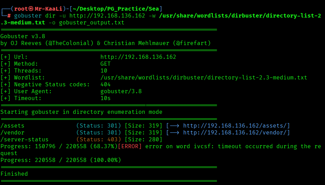This screenshot has height=185, width=325.
Task: Open the vendor redirect URL
Action: pyautogui.click(x=236, y=133)
